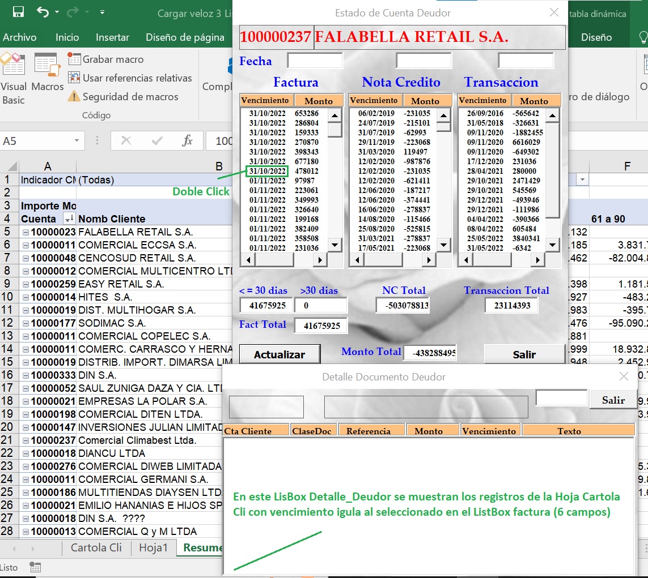Click the Transaccion Total field 23114393
648x578 pixels.
point(511,305)
